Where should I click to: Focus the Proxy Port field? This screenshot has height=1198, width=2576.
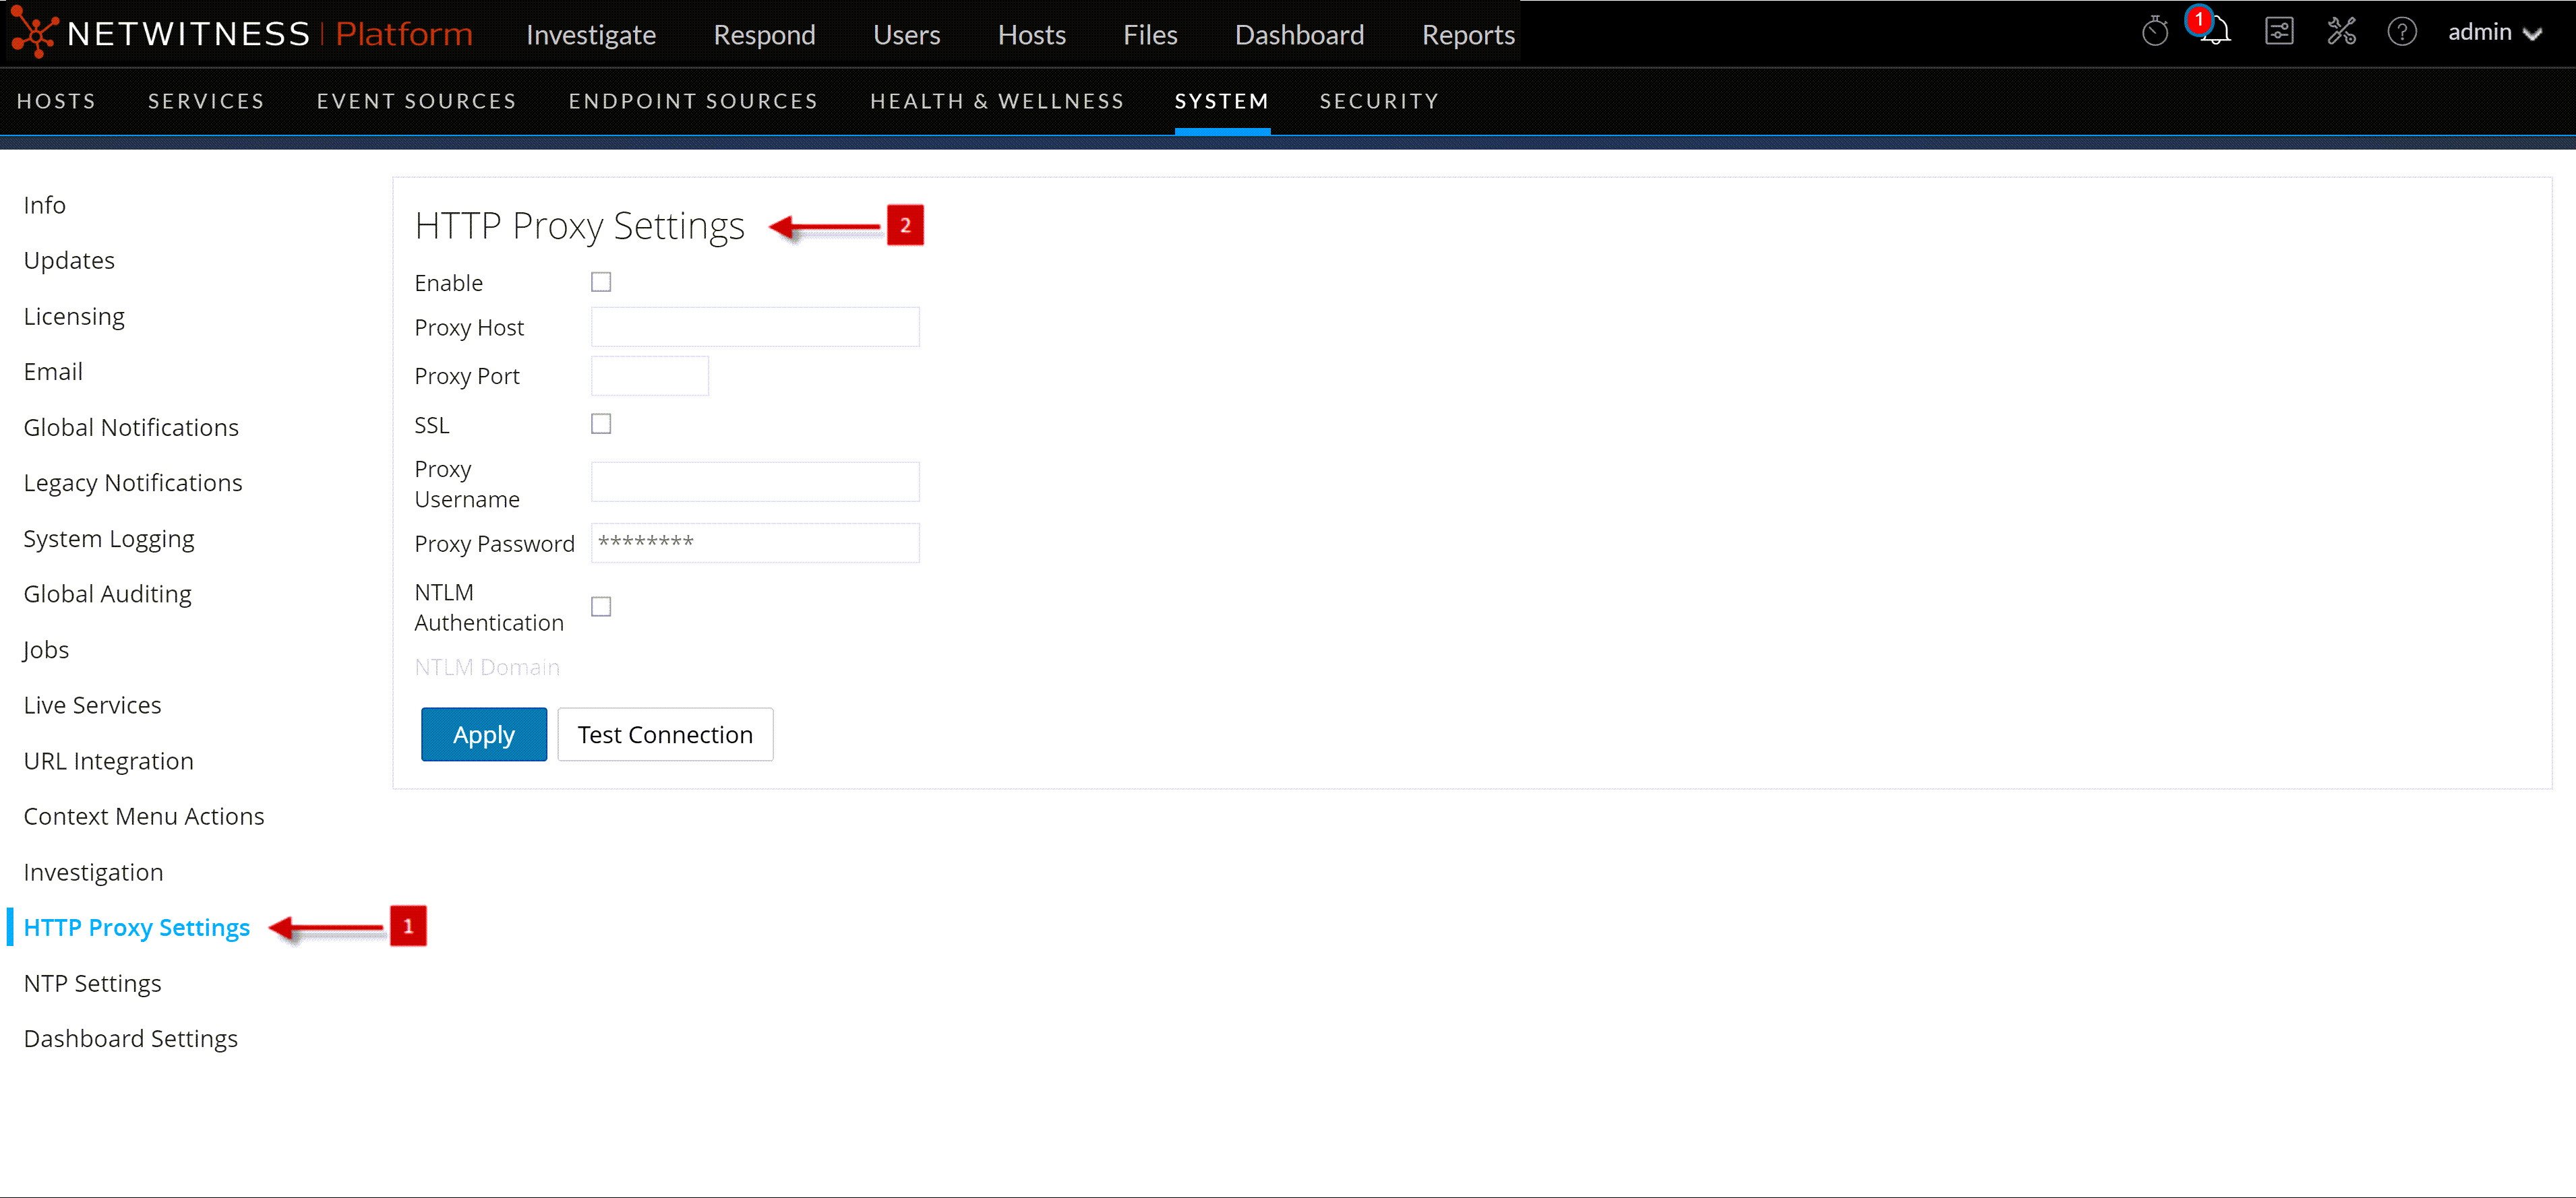650,377
